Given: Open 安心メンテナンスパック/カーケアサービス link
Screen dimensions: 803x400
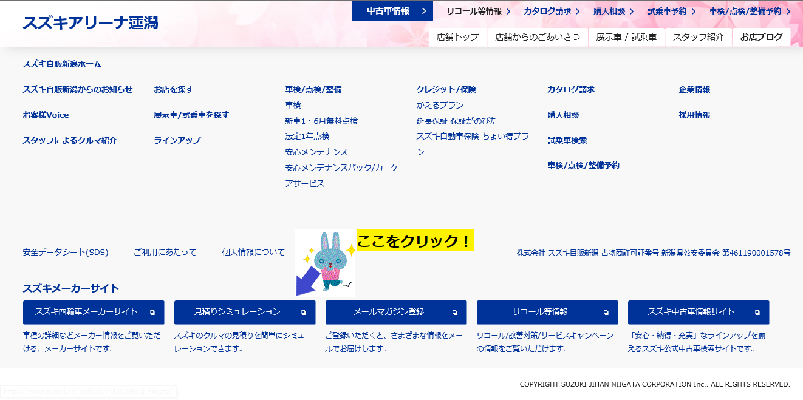Looking at the screenshot, I should [342, 175].
